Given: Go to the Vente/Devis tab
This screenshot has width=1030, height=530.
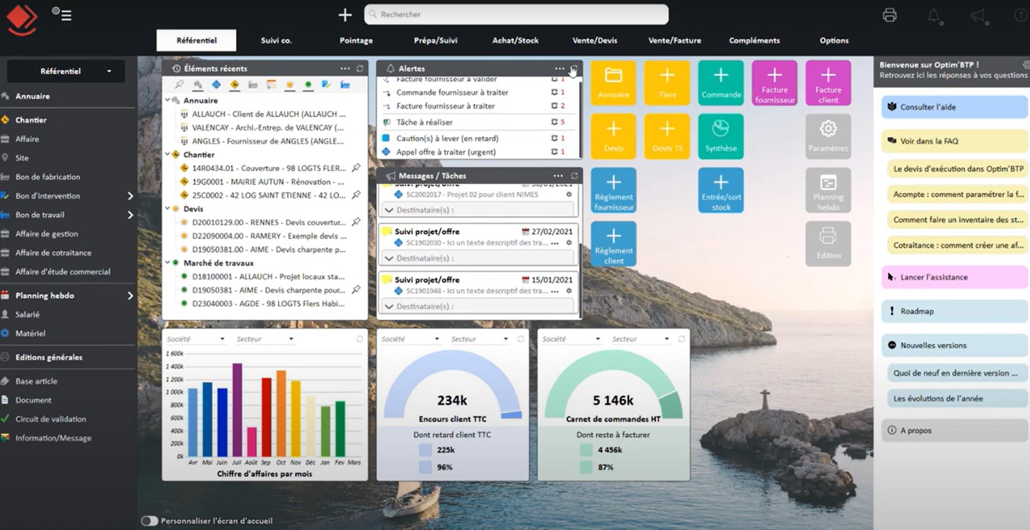Looking at the screenshot, I should point(595,40).
